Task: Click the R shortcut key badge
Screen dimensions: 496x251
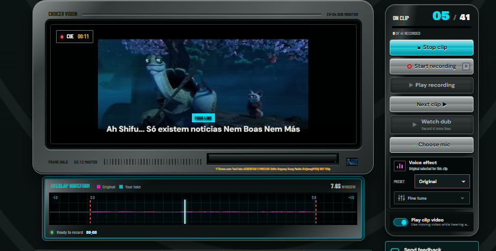Action: click(x=466, y=67)
